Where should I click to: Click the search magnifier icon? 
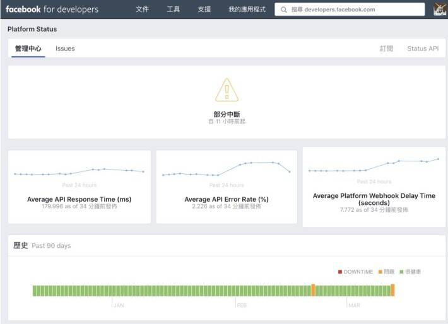click(283, 9)
